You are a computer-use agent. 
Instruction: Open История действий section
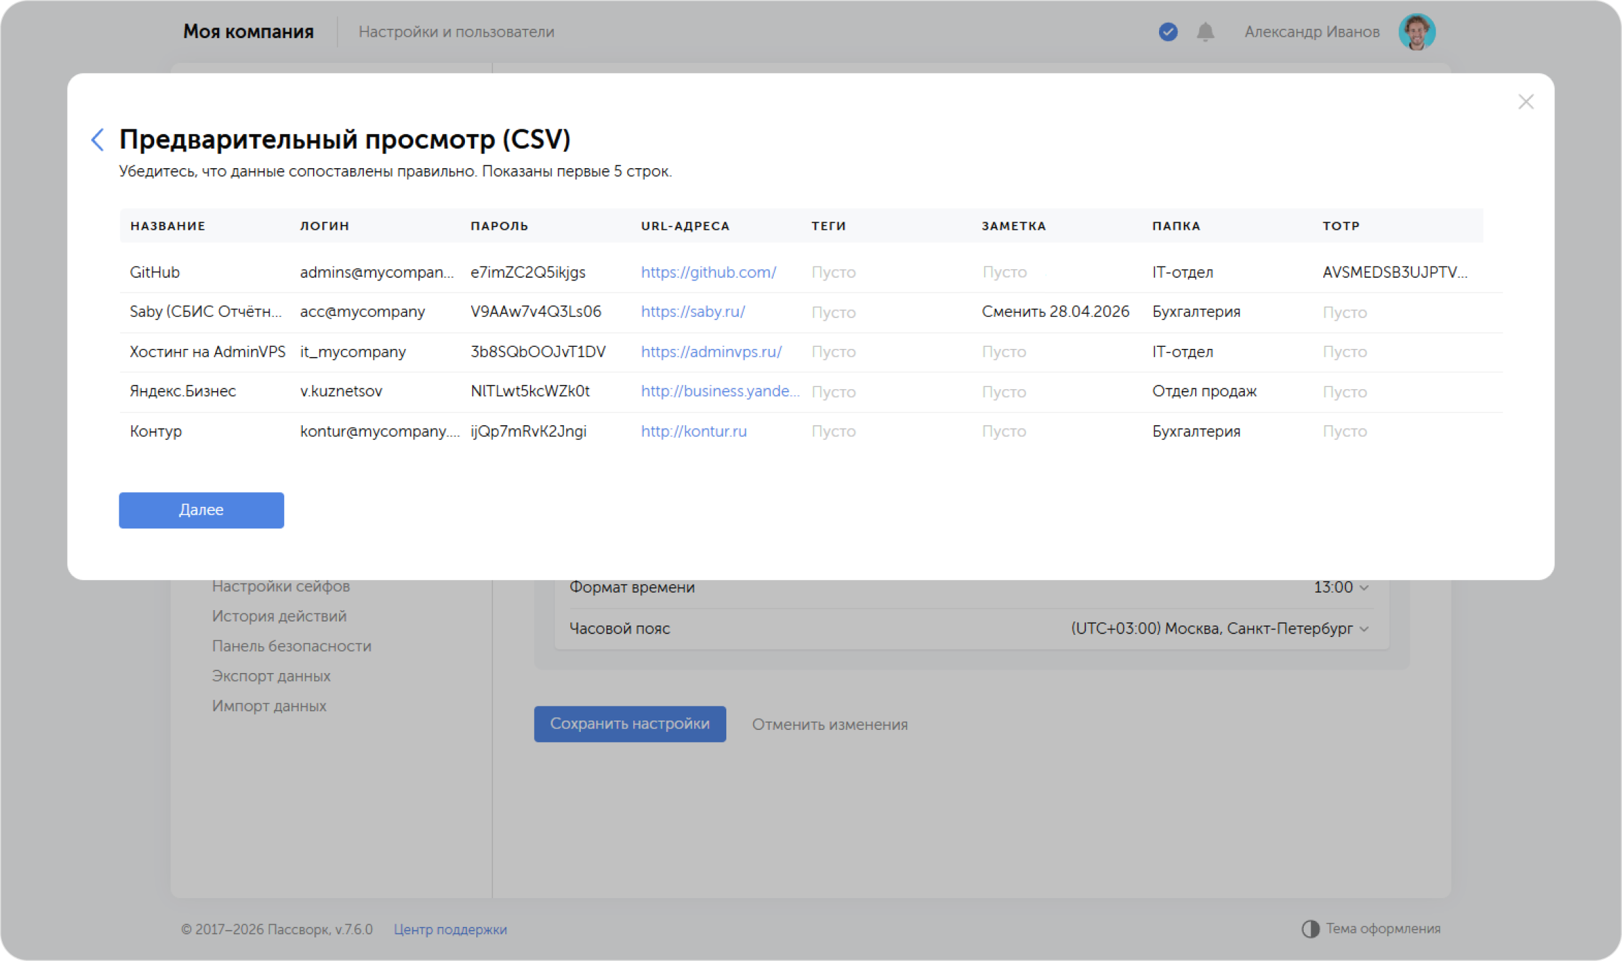click(279, 616)
